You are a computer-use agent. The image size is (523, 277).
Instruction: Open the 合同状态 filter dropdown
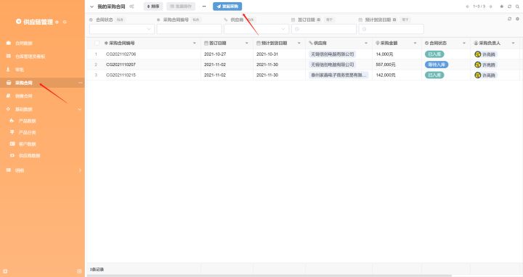[x=122, y=29]
